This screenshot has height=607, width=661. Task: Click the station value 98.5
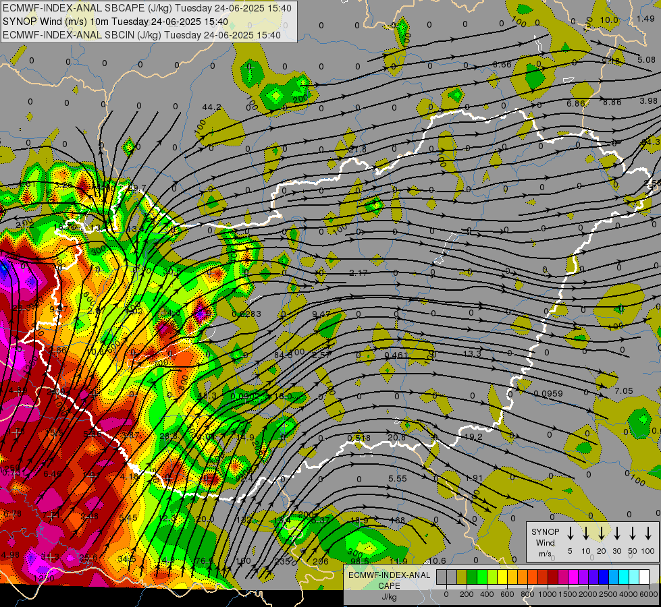tap(360, 561)
